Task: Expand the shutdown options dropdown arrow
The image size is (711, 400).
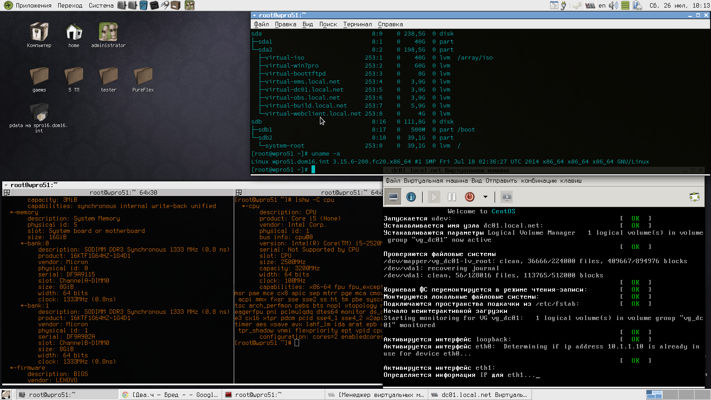Action: pyautogui.click(x=485, y=197)
